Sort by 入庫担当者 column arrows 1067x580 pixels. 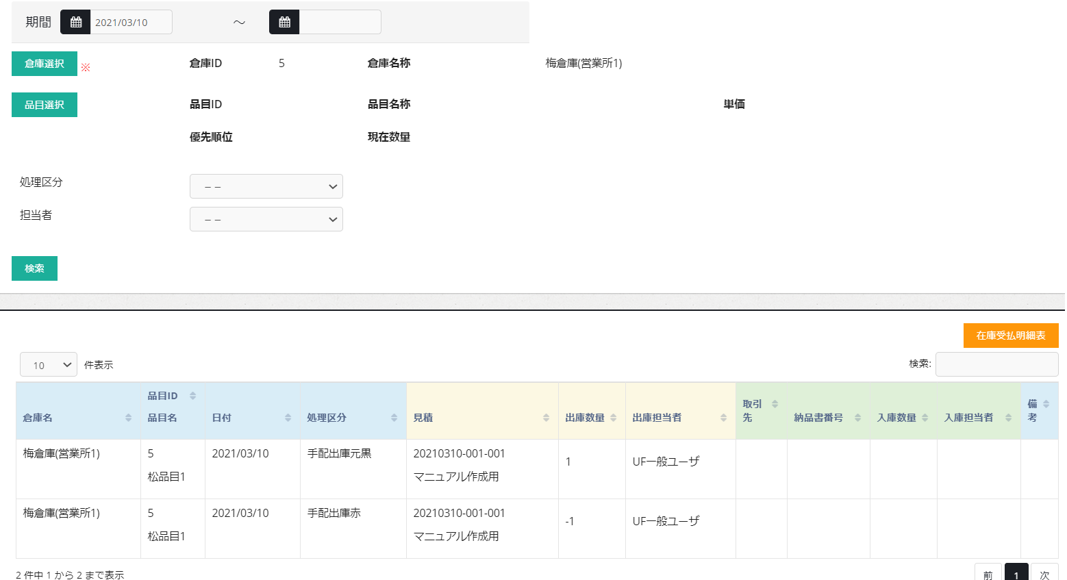[x=1008, y=418]
